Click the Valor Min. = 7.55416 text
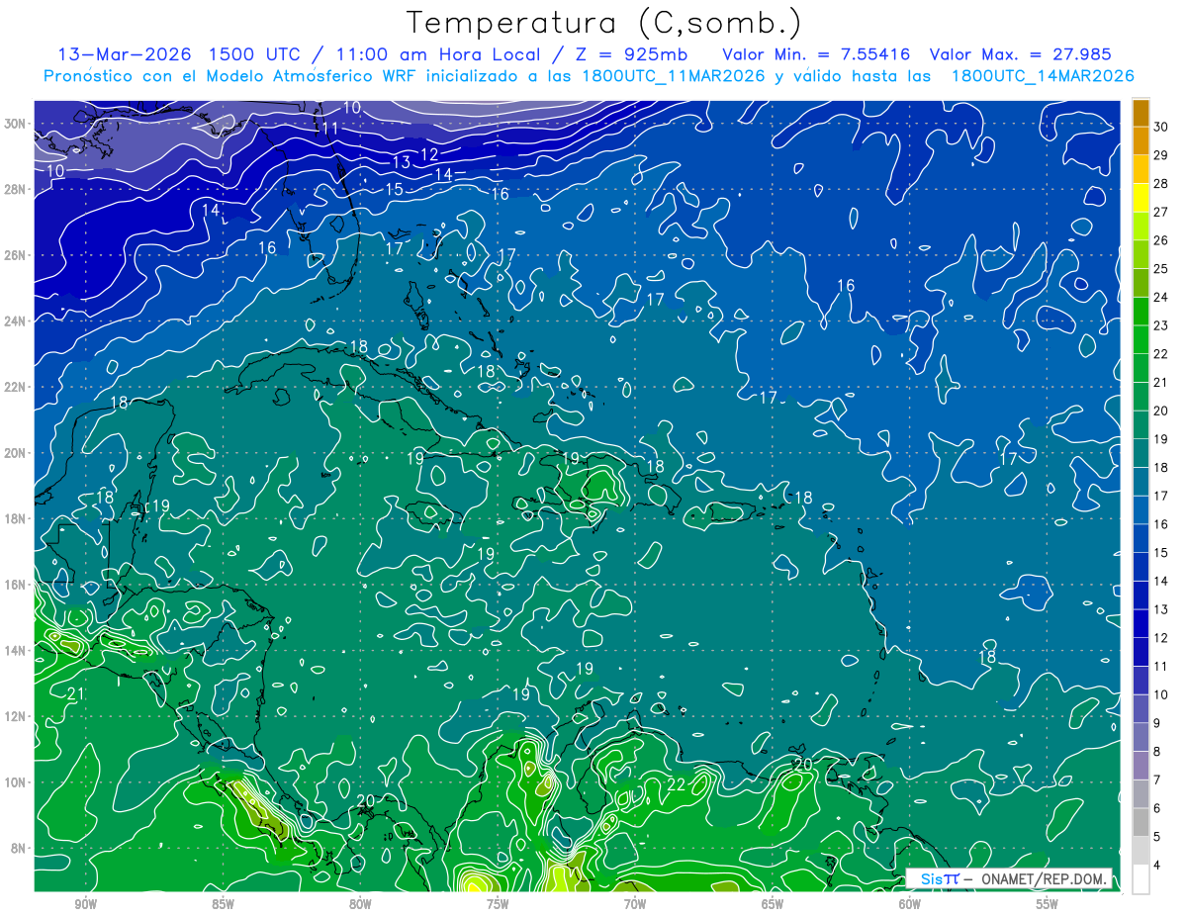Image resolution: width=1187 pixels, height=917 pixels. 817,54
